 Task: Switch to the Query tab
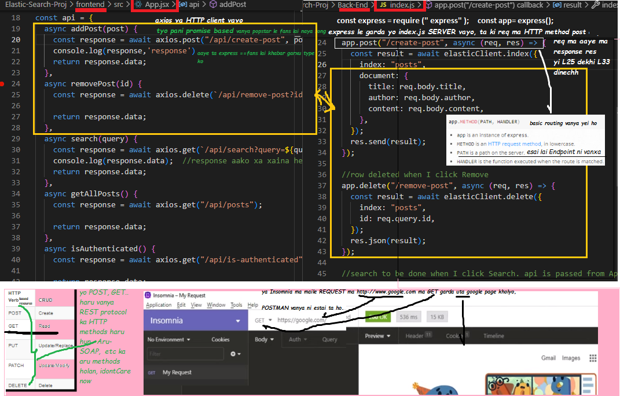click(x=329, y=339)
